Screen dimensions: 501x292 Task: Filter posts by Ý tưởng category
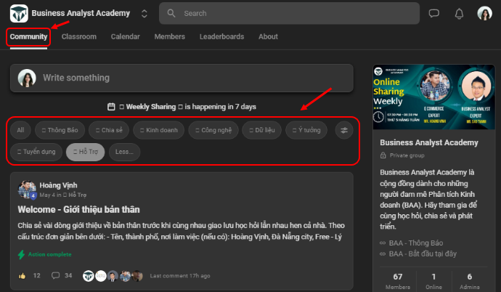(306, 130)
